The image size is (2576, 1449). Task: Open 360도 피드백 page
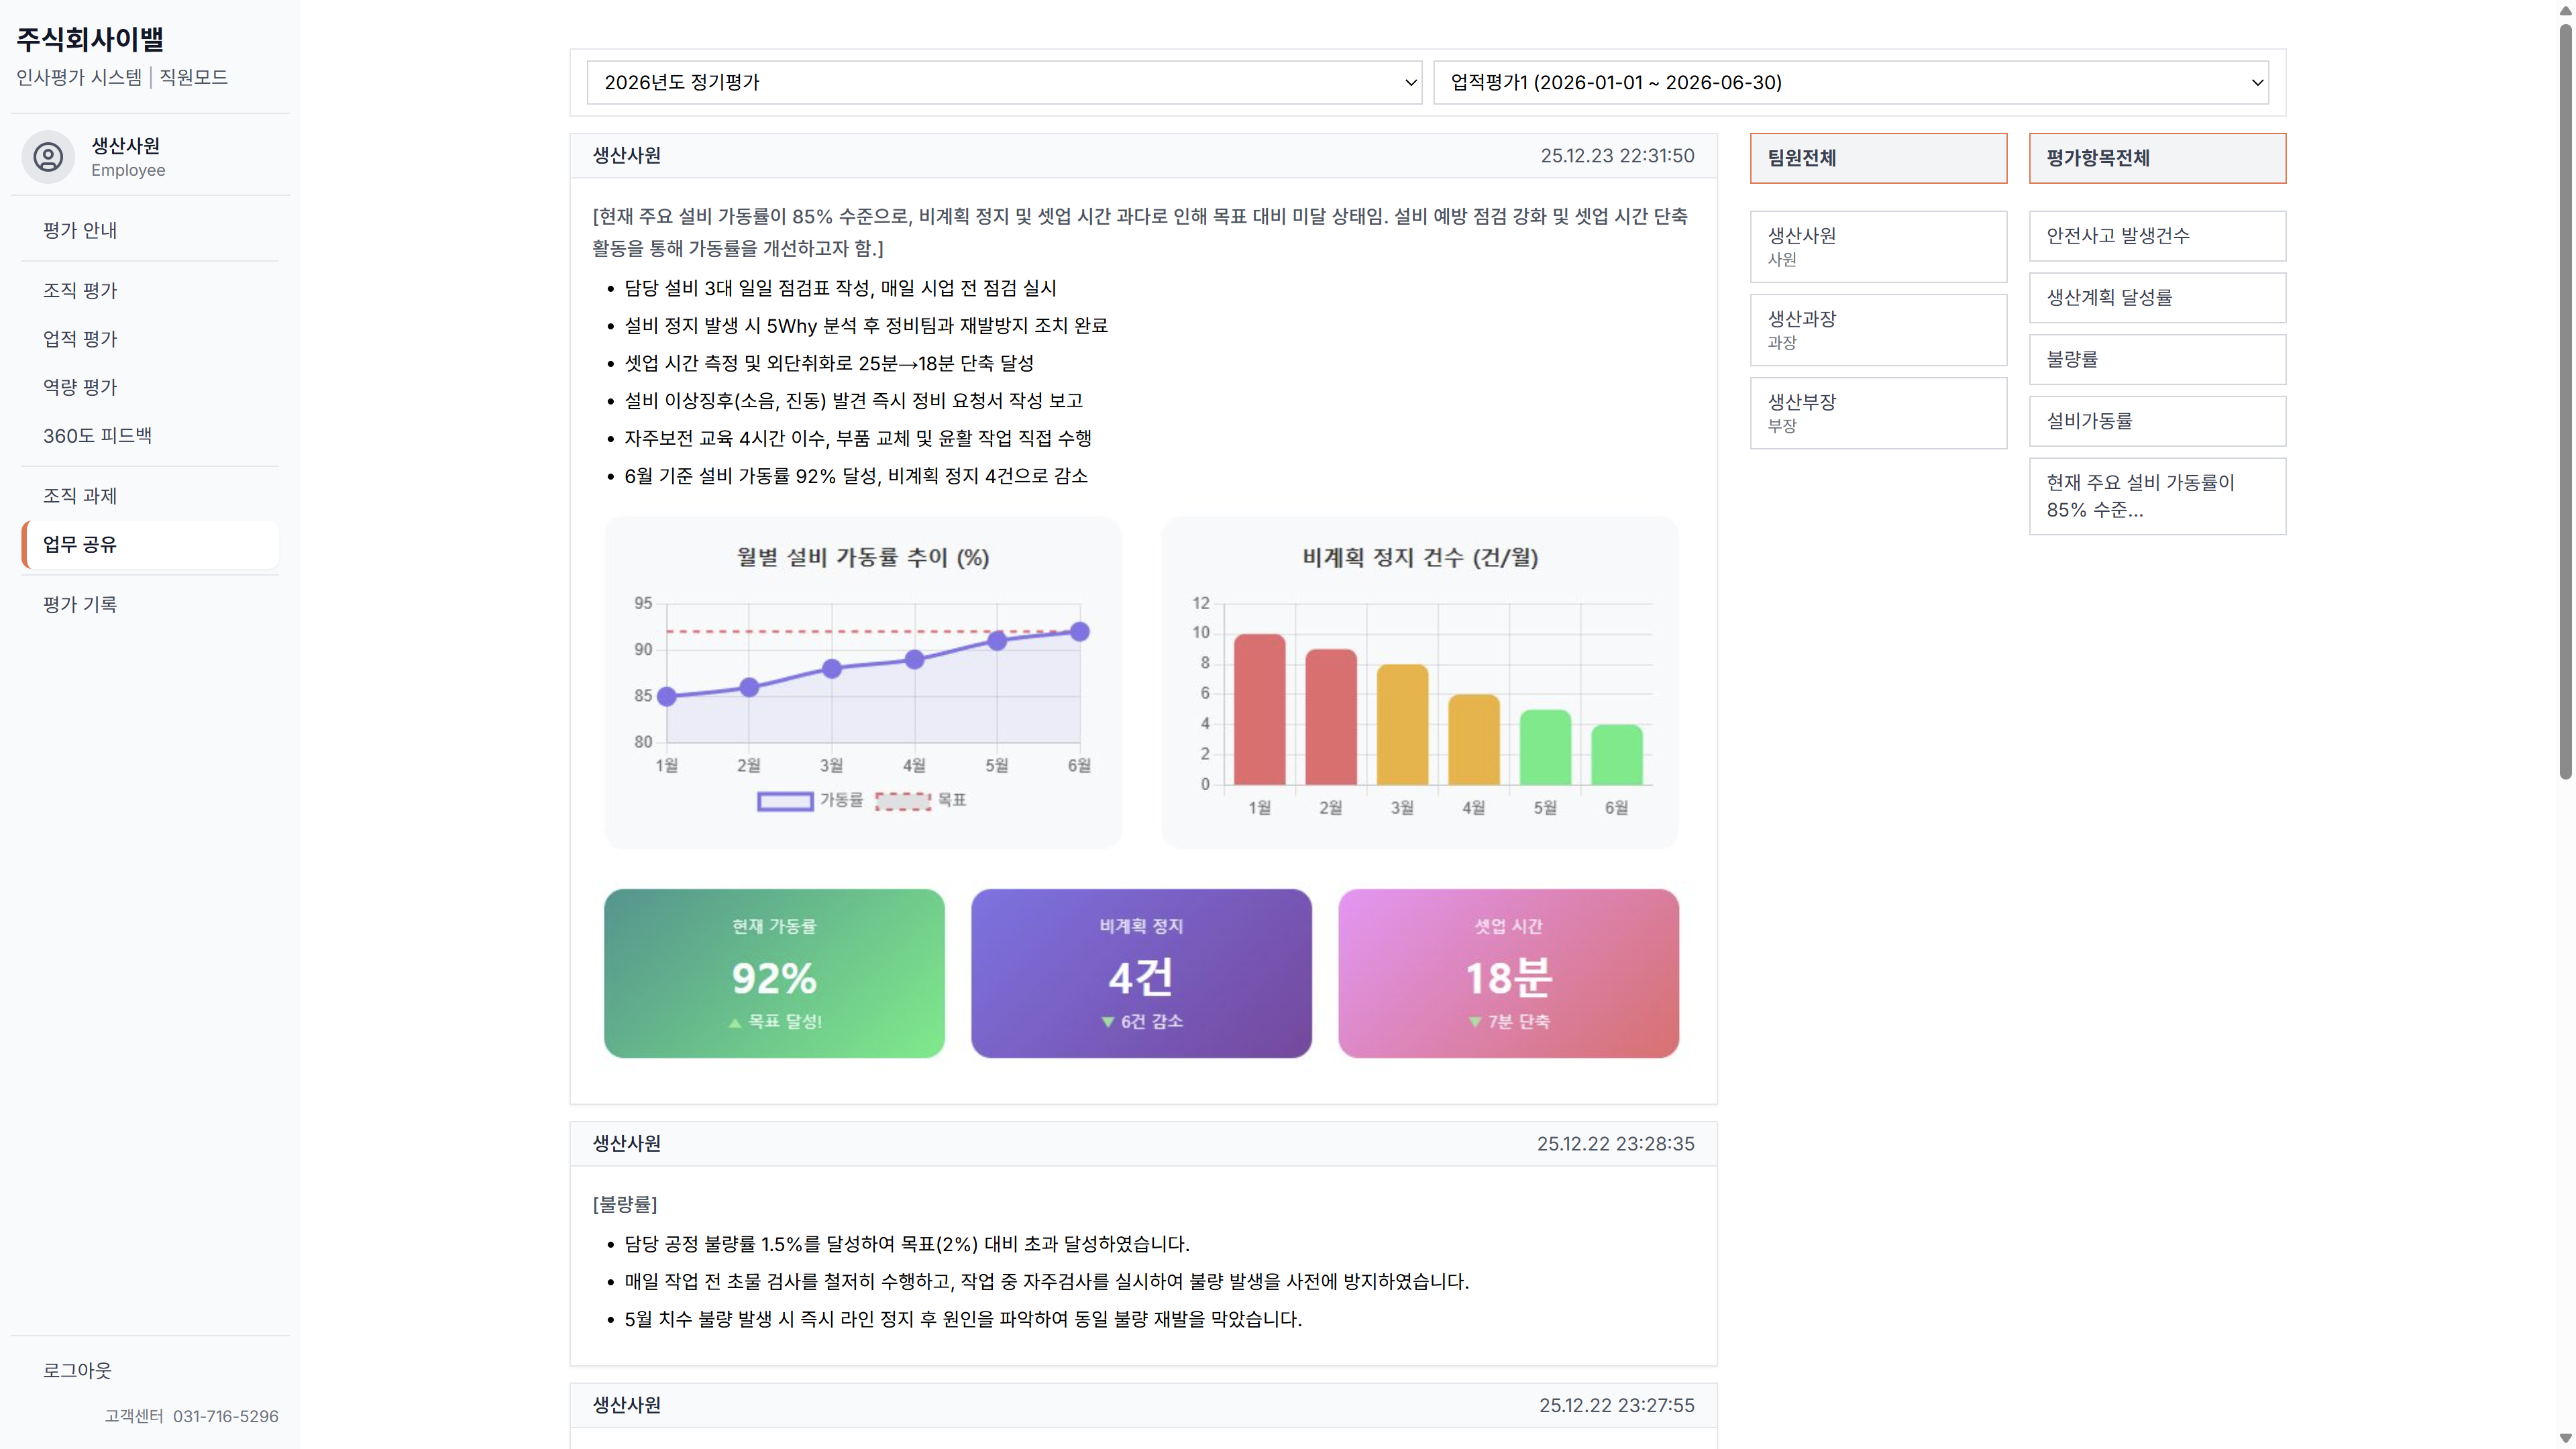click(97, 436)
